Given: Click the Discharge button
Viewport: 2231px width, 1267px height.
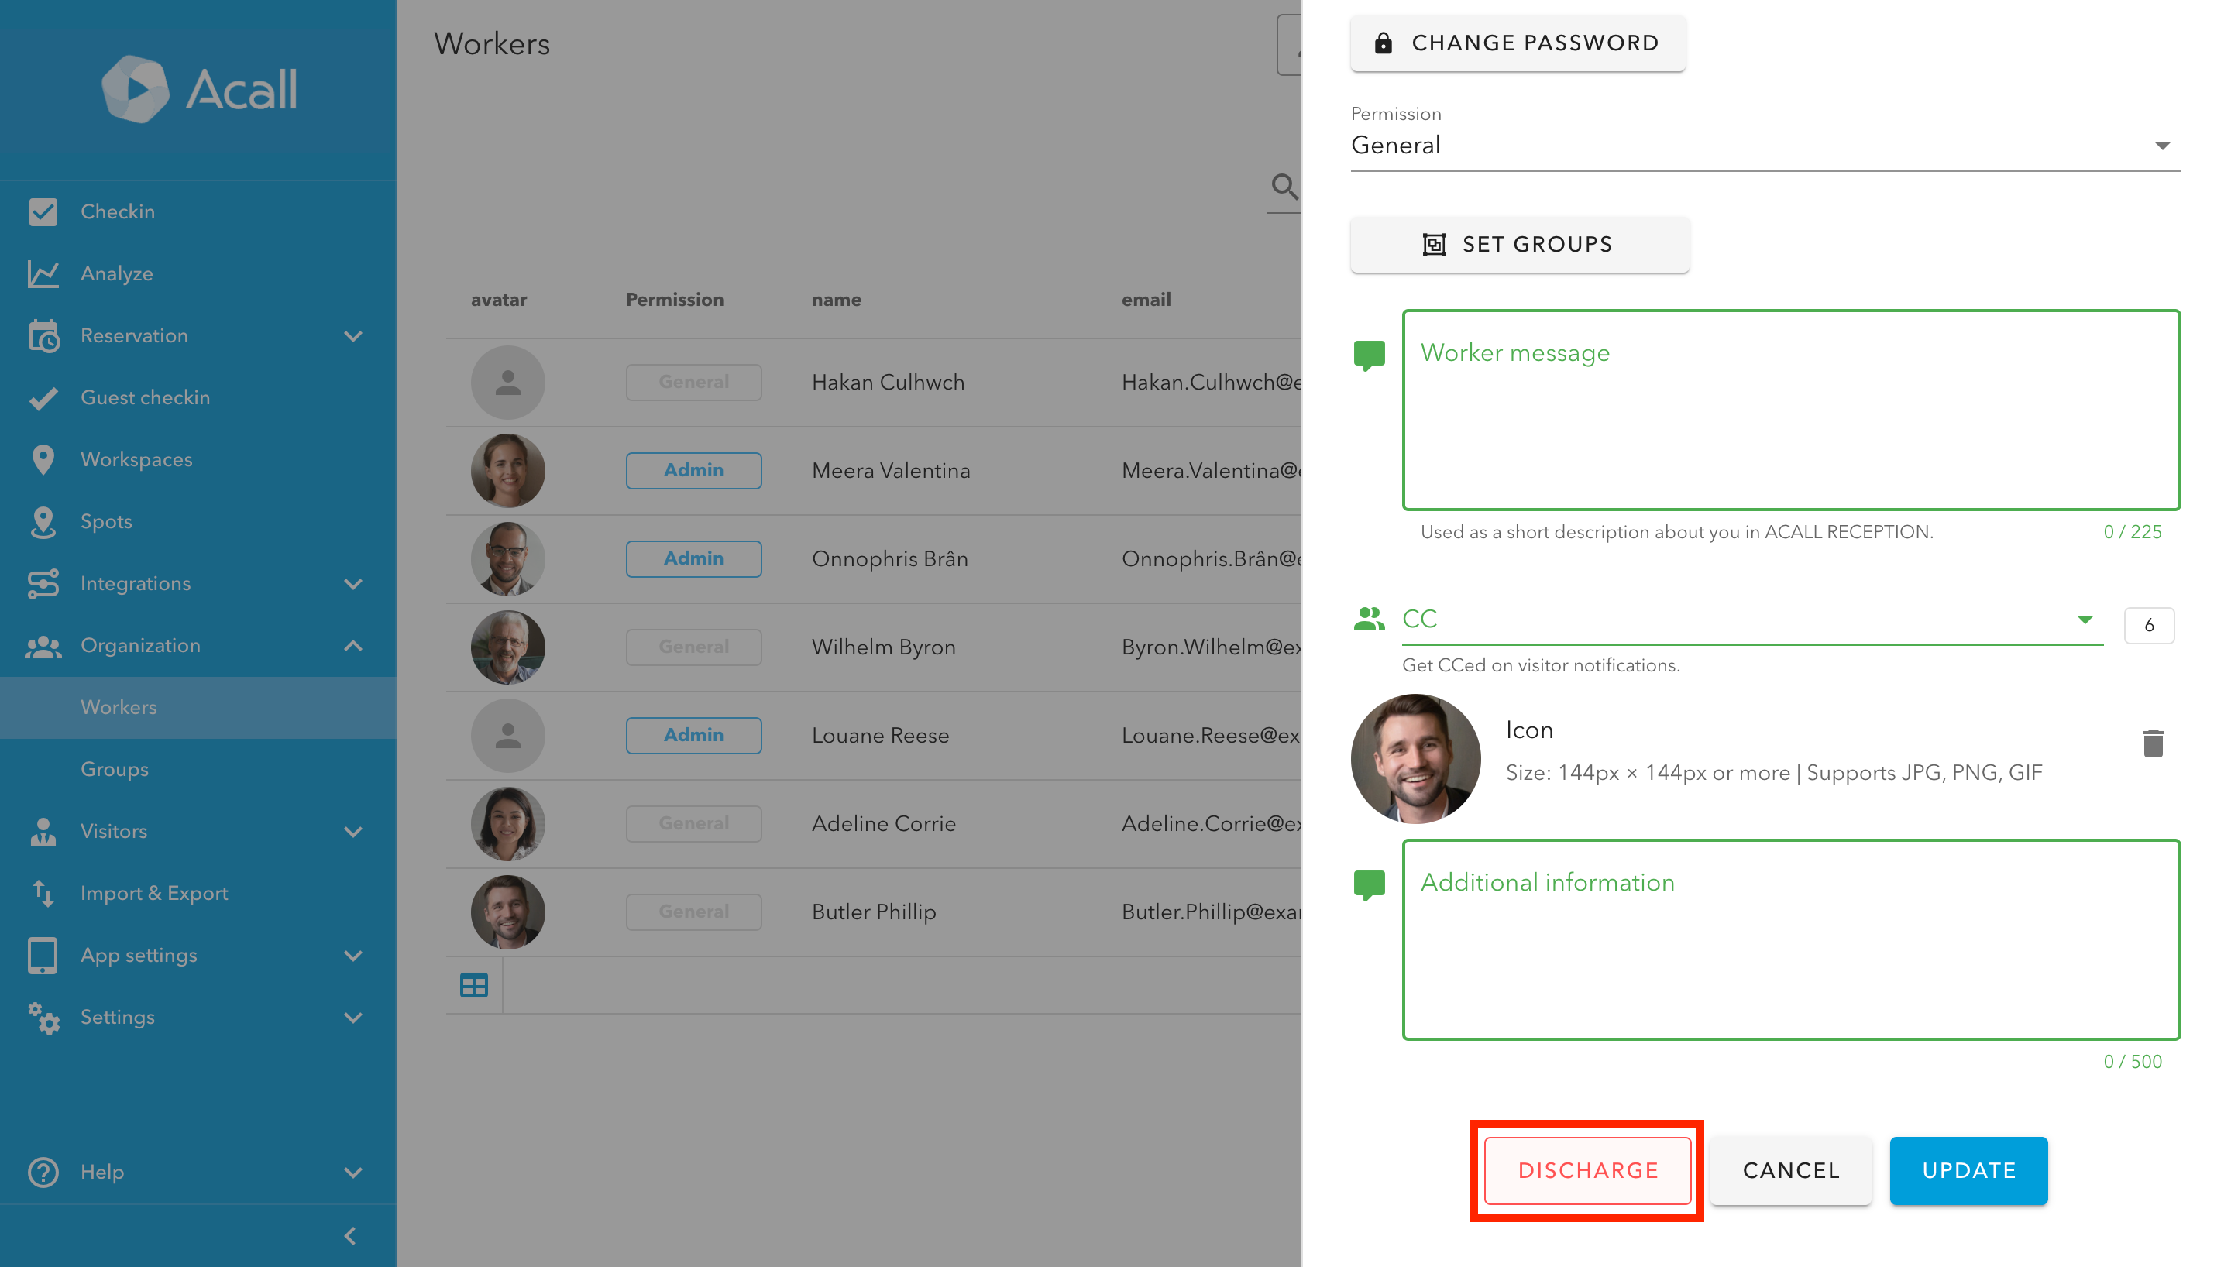Looking at the screenshot, I should point(1586,1170).
